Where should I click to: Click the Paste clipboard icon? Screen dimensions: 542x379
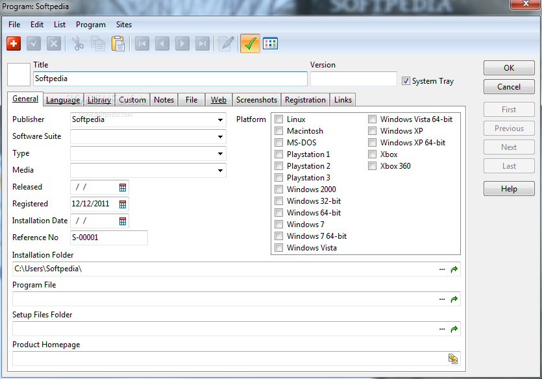(118, 43)
